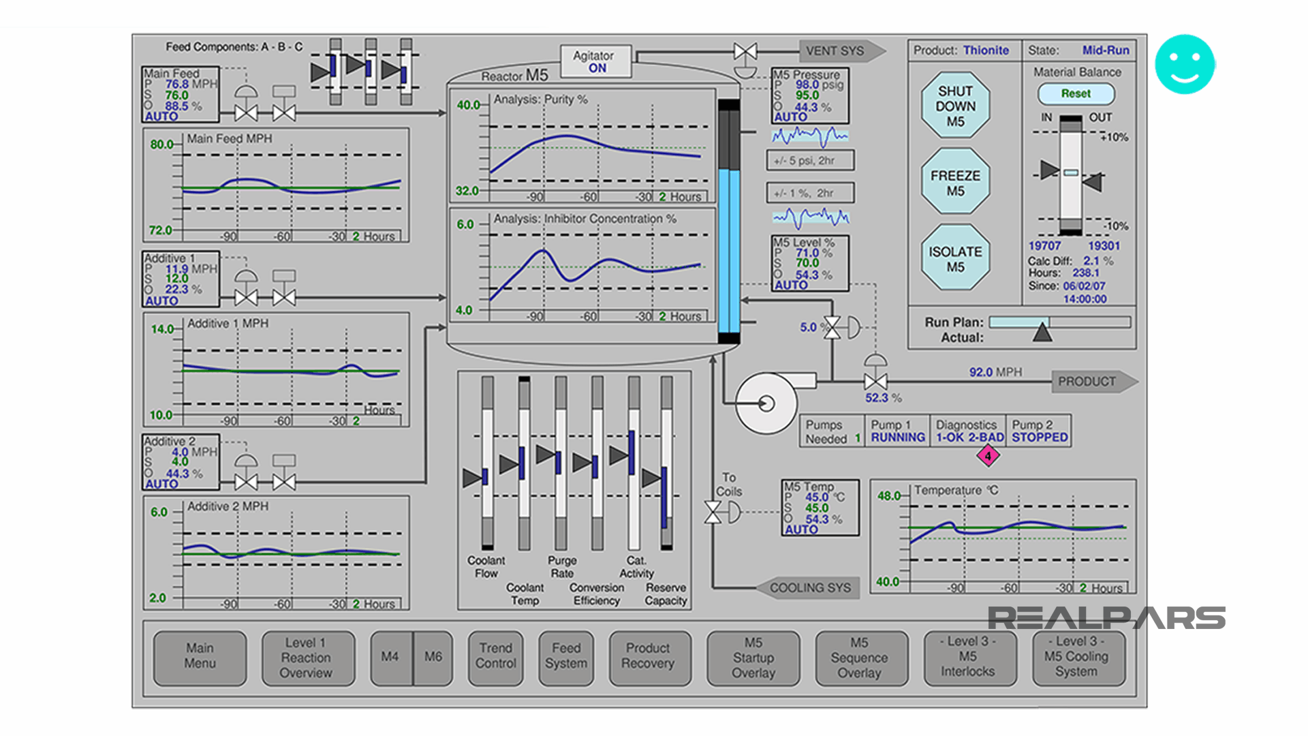Select the vent valve below VENT SYS
Screen dimensions: 1308x736
click(x=745, y=50)
